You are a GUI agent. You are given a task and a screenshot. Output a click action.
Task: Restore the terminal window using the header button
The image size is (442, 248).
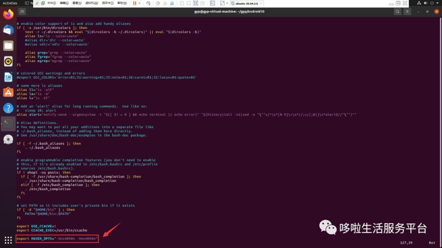tap(427, 11)
